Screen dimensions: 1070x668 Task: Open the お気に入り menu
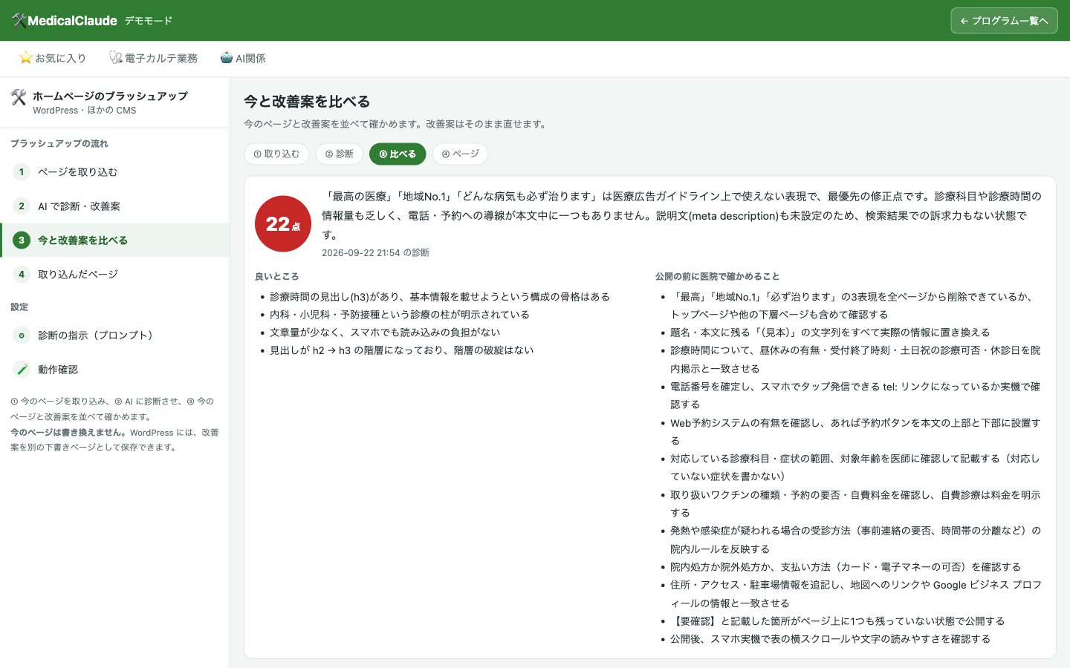click(x=53, y=58)
